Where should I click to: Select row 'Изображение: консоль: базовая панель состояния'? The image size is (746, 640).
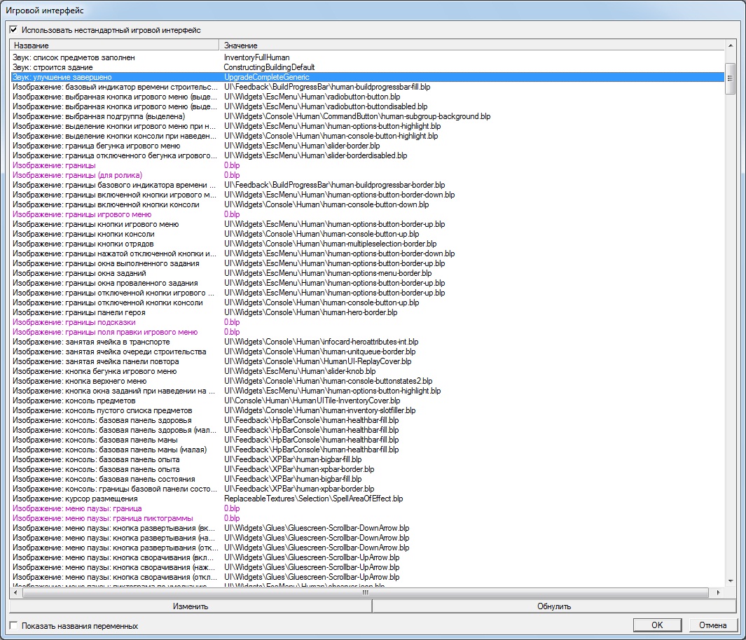[367, 479]
